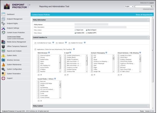The image size is (158, 113).
Task: Tick Google Drive Client checkbox
Action: tap(119, 56)
